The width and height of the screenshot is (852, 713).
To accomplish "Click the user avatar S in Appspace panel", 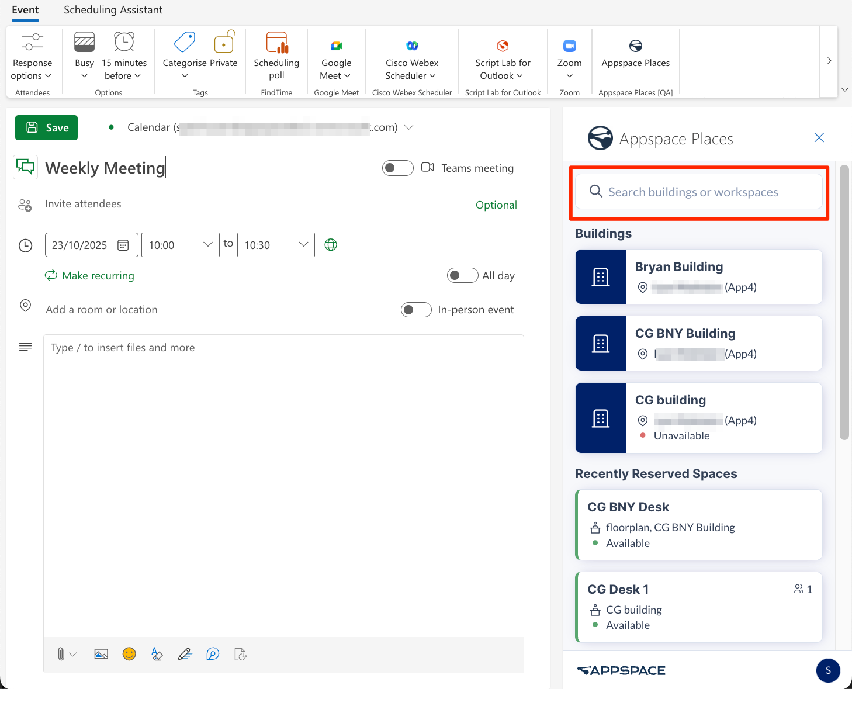I will click(828, 670).
